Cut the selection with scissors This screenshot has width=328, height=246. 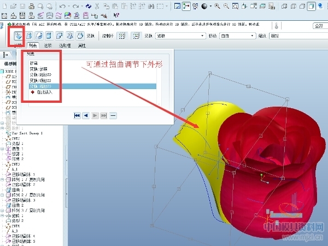(97, 6)
